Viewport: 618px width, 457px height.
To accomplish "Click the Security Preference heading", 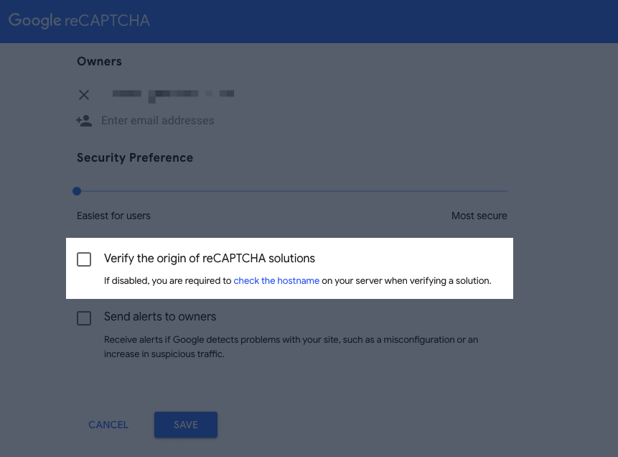I will 135,158.
